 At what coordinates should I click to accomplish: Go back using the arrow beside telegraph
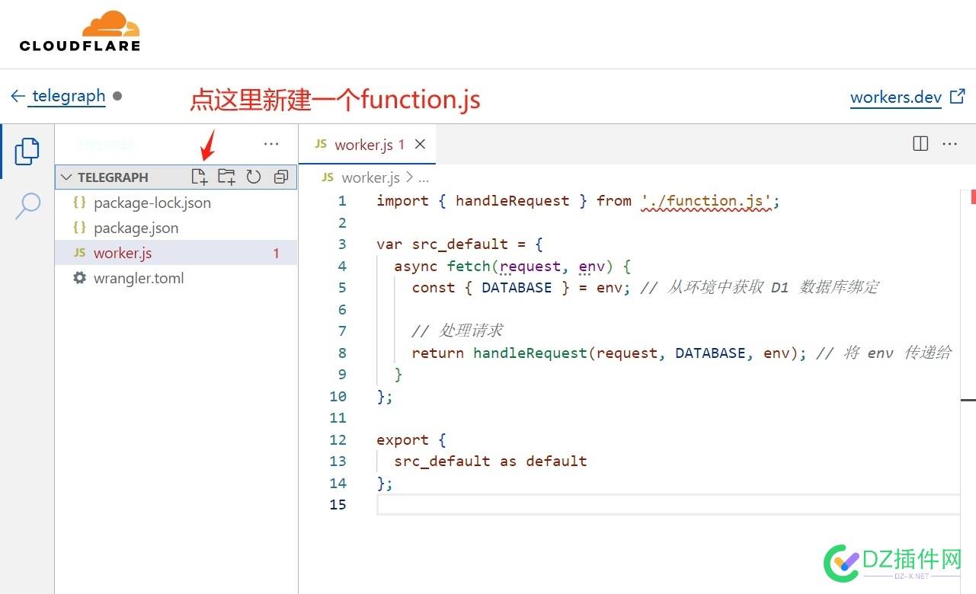(18, 96)
